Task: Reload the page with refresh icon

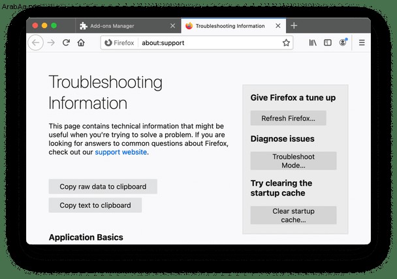Action: click(x=66, y=42)
